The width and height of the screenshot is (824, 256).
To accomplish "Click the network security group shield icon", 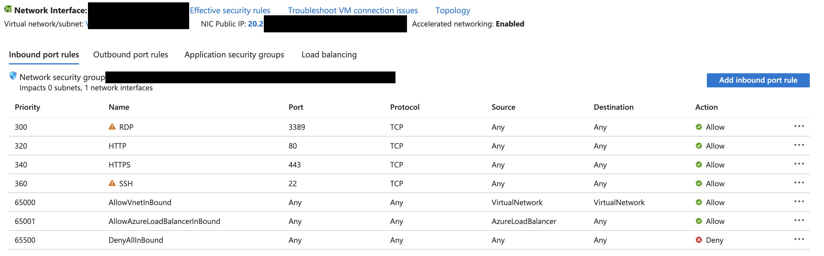I will pos(12,76).
